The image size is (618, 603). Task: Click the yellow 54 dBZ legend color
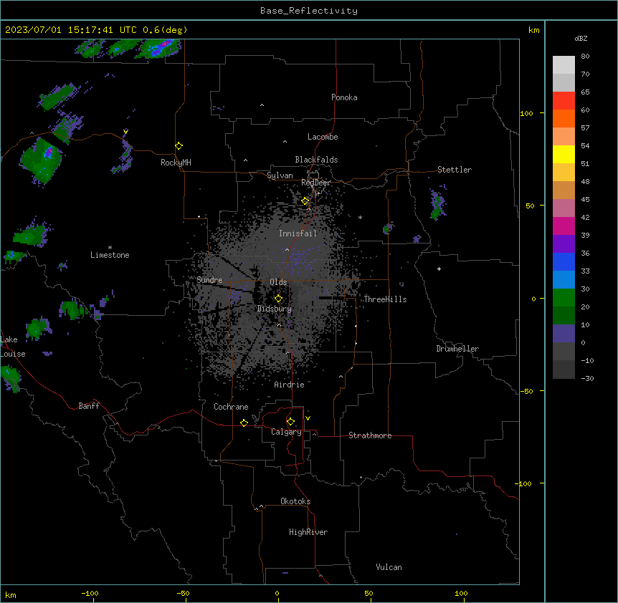564,154
